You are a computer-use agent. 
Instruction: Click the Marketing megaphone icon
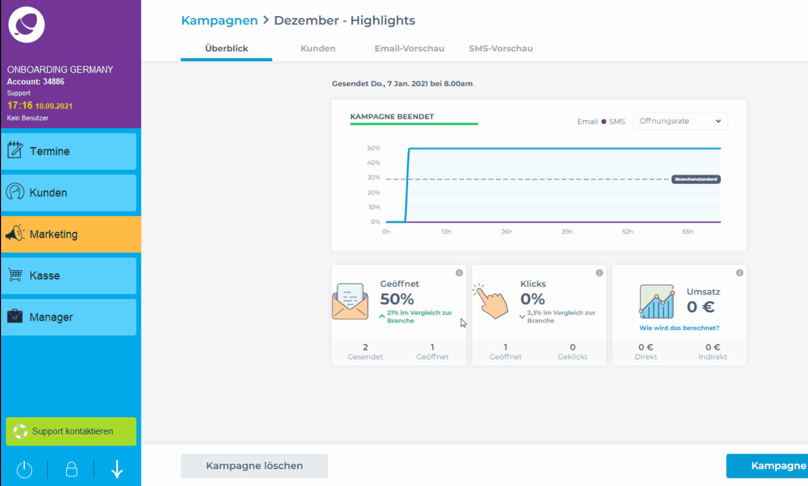(15, 233)
